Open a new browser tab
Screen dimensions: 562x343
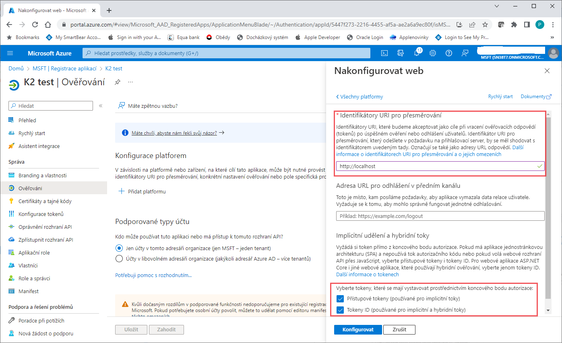109,10
